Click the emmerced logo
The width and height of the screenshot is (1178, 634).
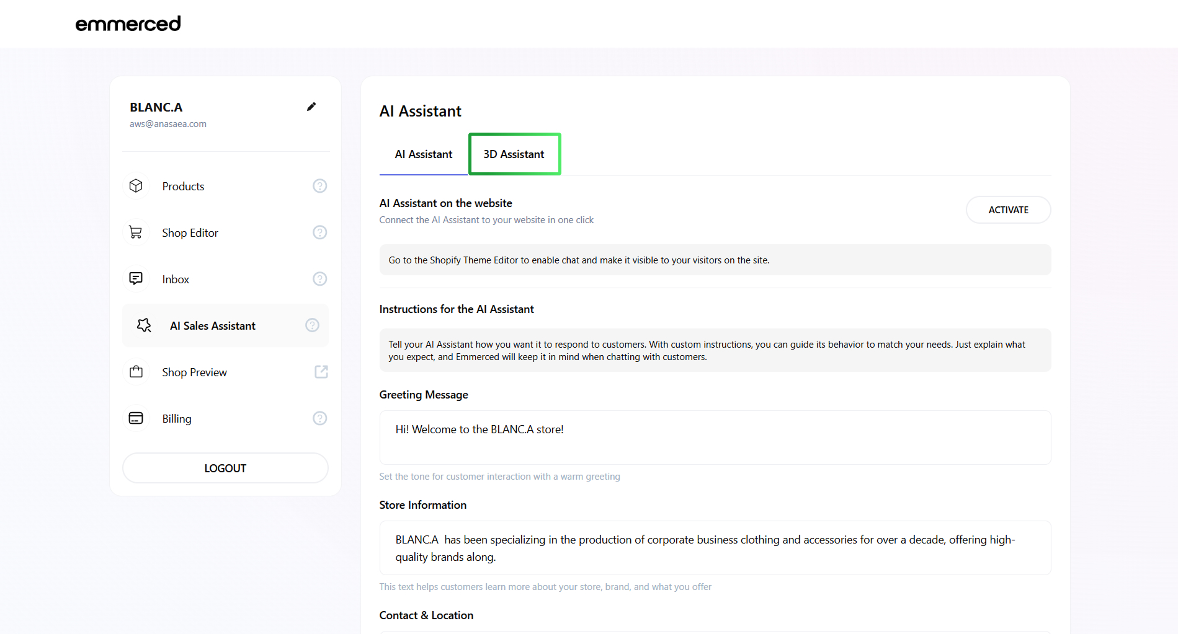click(128, 24)
